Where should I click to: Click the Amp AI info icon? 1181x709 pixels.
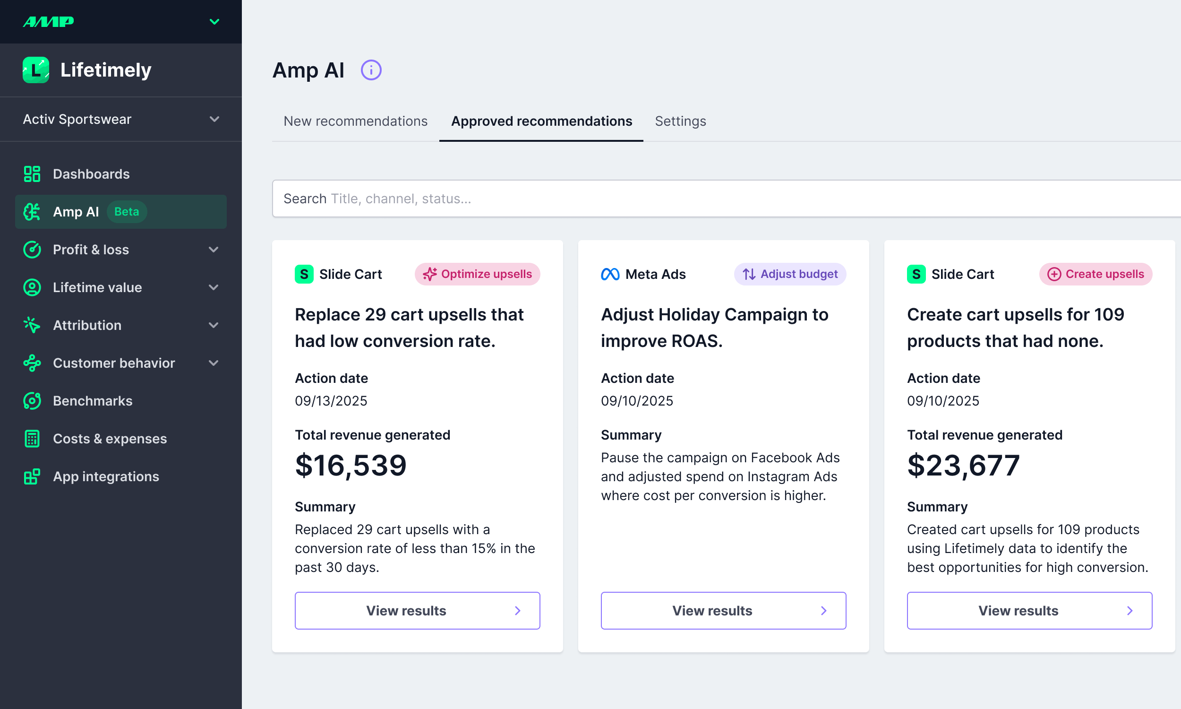[x=371, y=70]
